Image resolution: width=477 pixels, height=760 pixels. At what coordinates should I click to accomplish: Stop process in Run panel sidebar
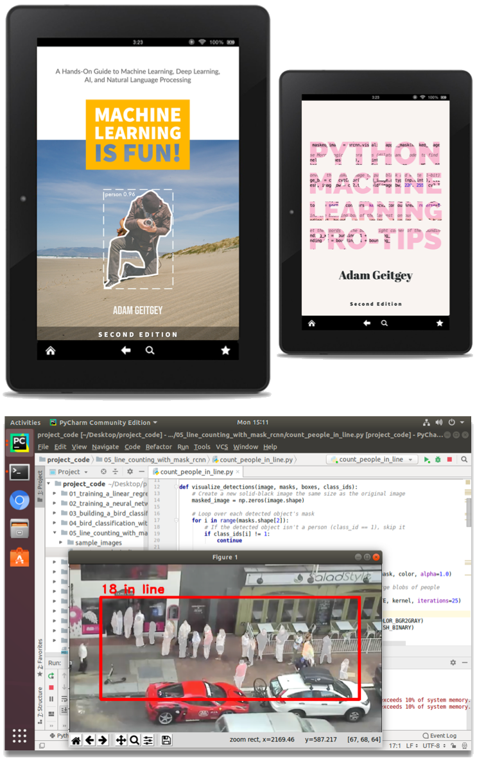tap(51, 688)
